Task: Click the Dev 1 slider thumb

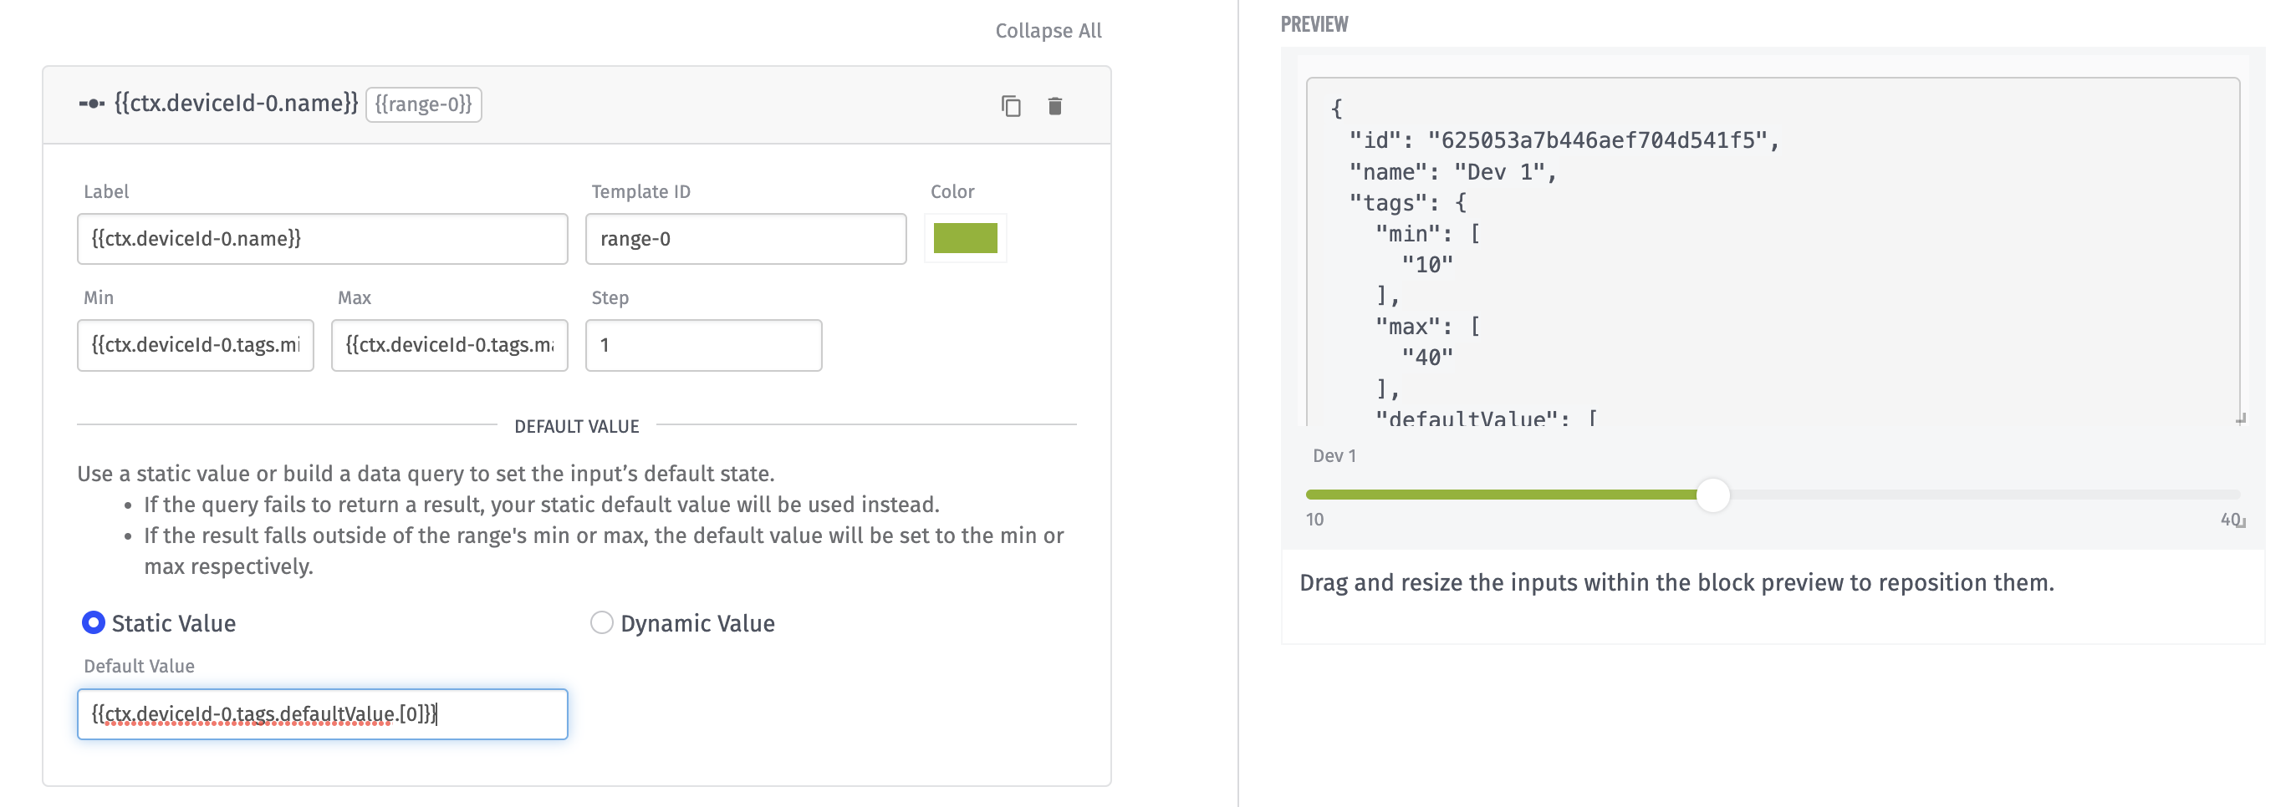Action: pos(1712,495)
